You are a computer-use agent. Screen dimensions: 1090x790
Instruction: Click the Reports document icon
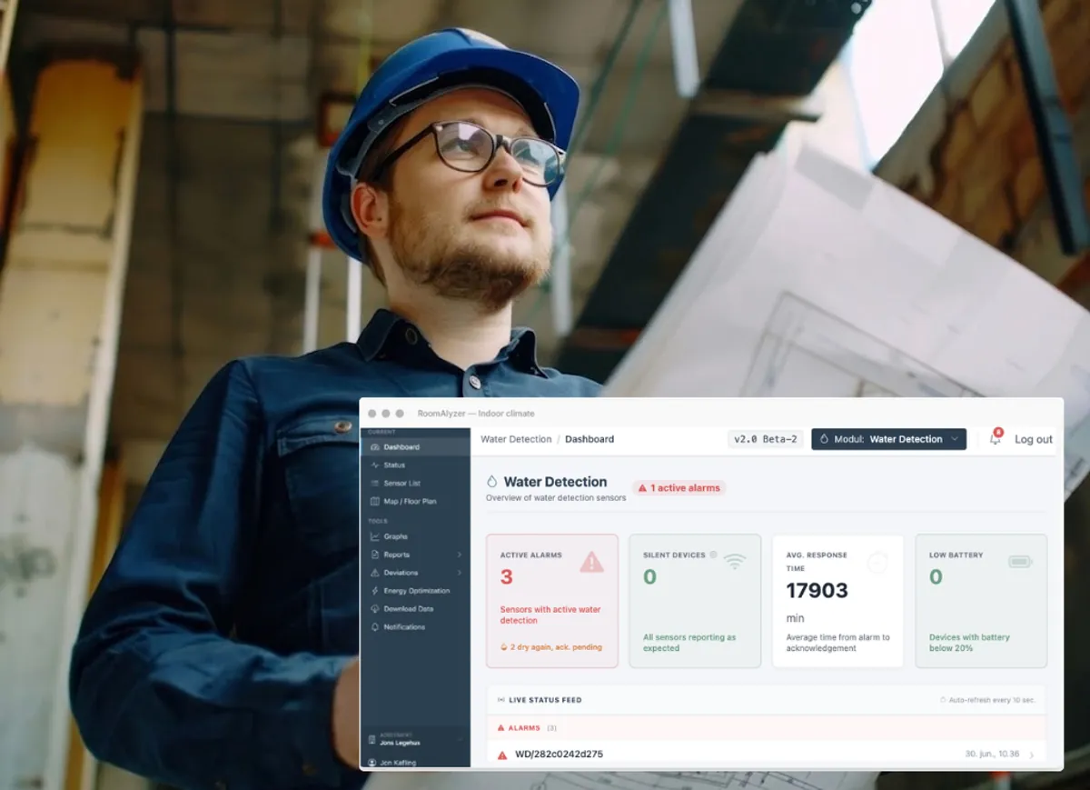374,555
